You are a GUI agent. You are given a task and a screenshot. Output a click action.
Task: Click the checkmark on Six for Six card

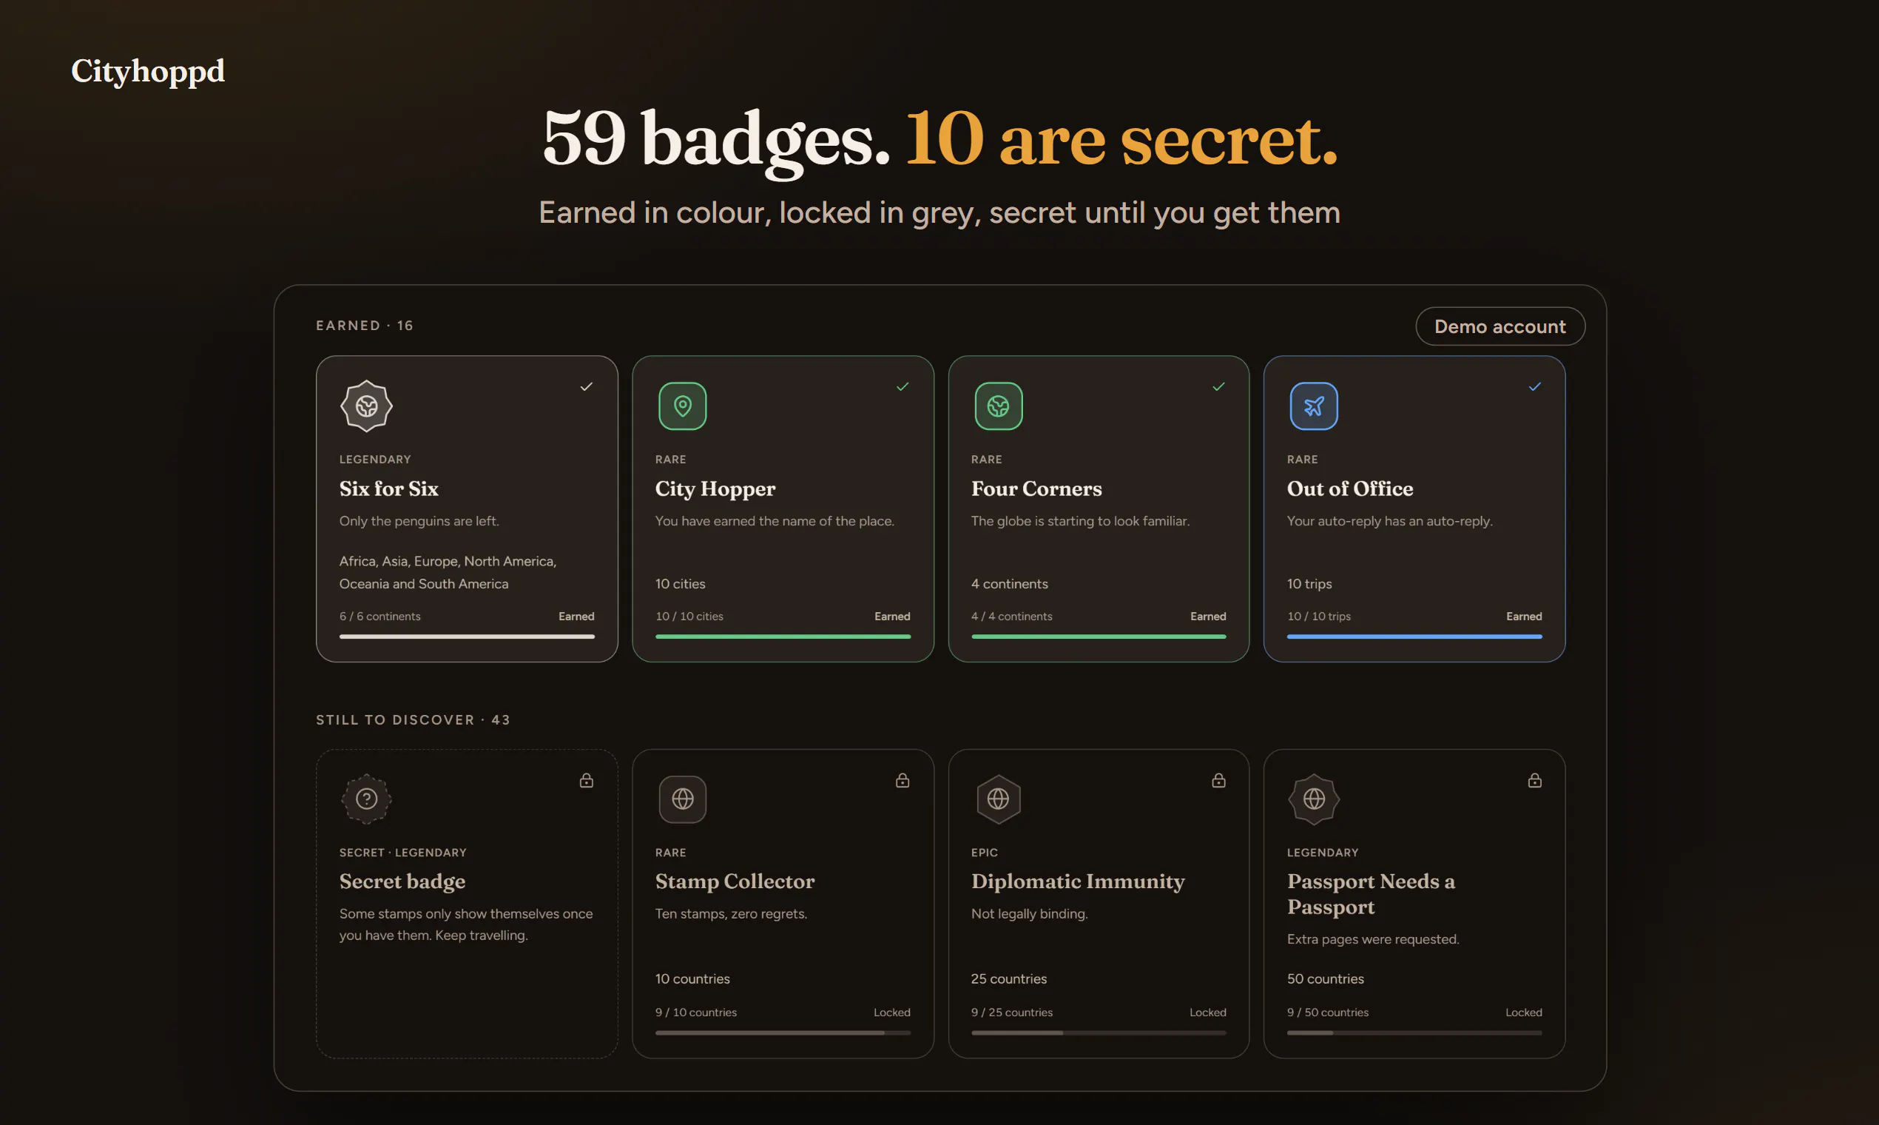pyautogui.click(x=587, y=386)
